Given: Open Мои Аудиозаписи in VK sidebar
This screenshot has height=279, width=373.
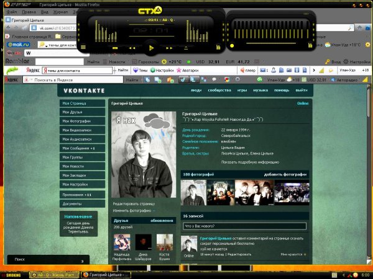Looking at the screenshot, I should pos(82,139).
